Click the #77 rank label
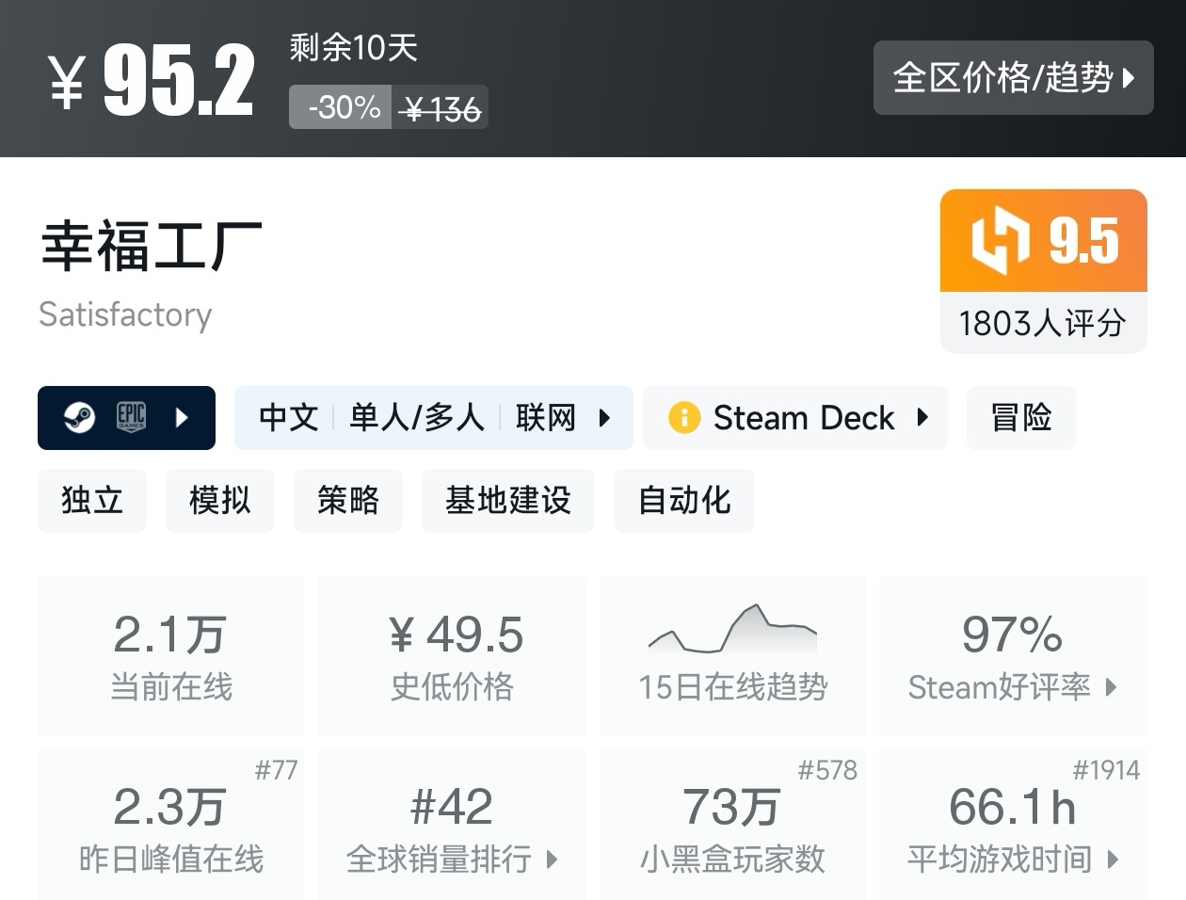The height and width of the screenshot is (900, 1186). point(276,770)
